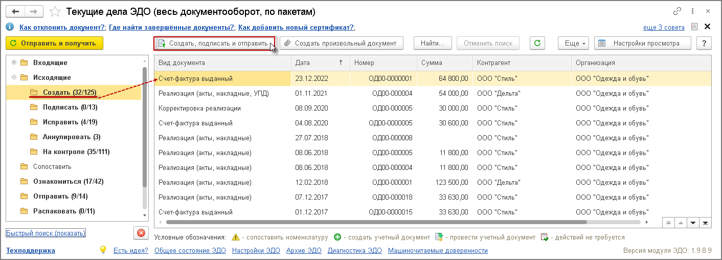The image size is (722, 260).
Task: Open the Еще dropdown menu
Action: click(x=574, y=43)
